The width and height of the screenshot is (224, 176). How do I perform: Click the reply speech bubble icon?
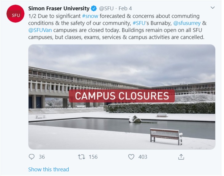[x=31, y=157]
